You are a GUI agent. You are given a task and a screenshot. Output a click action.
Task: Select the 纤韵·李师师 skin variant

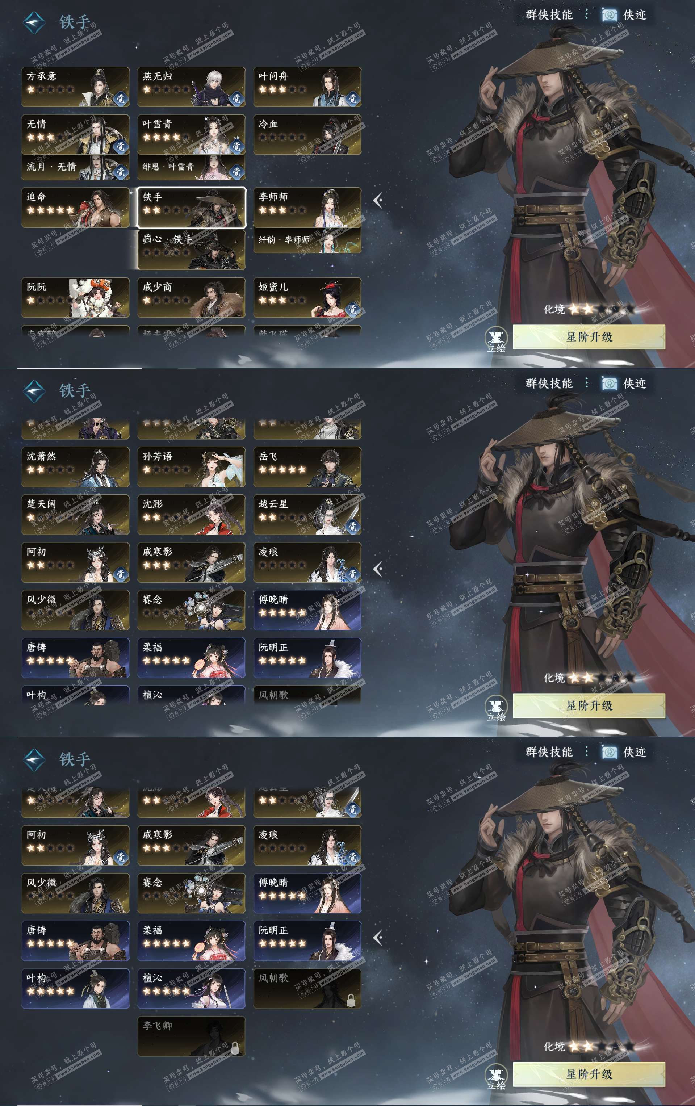point(307,240)
